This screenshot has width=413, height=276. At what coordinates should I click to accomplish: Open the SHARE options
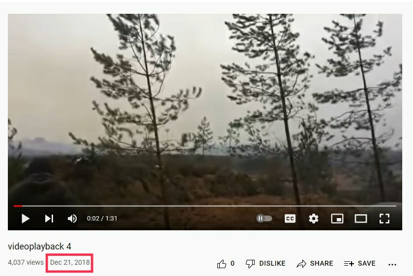point(315,264)
